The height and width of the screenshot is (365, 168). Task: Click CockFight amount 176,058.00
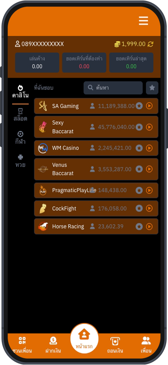pyautogui.click(x=112, y=208)
